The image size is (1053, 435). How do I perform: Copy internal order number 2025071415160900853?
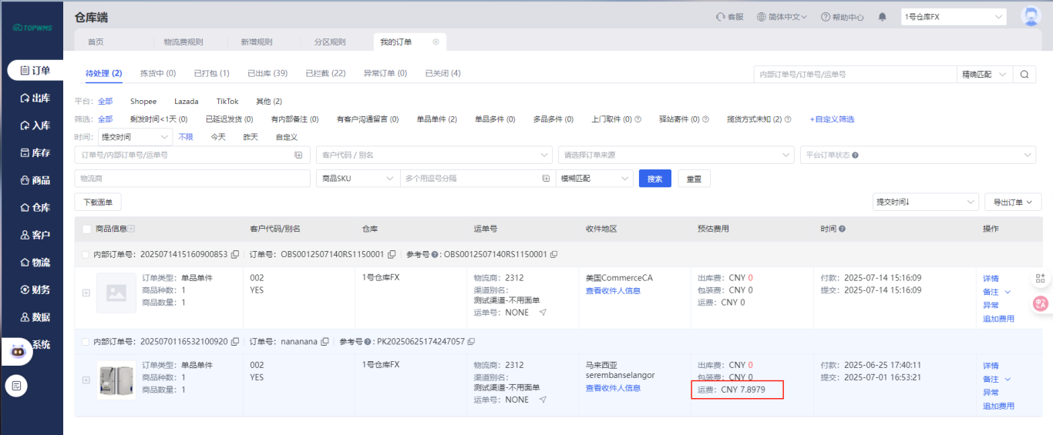(x=234, y=254)
